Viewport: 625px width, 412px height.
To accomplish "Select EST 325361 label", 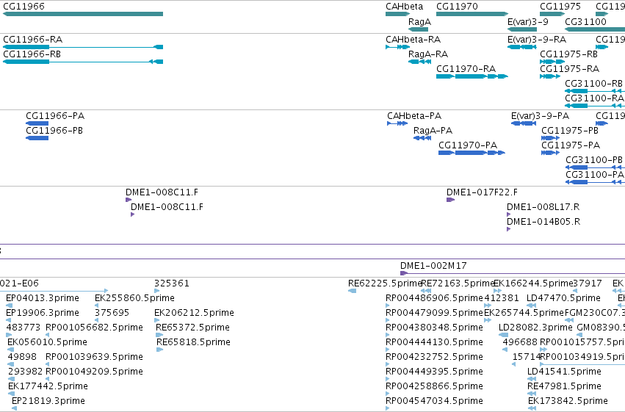I will pyautogui.click(x=172, y=283).
